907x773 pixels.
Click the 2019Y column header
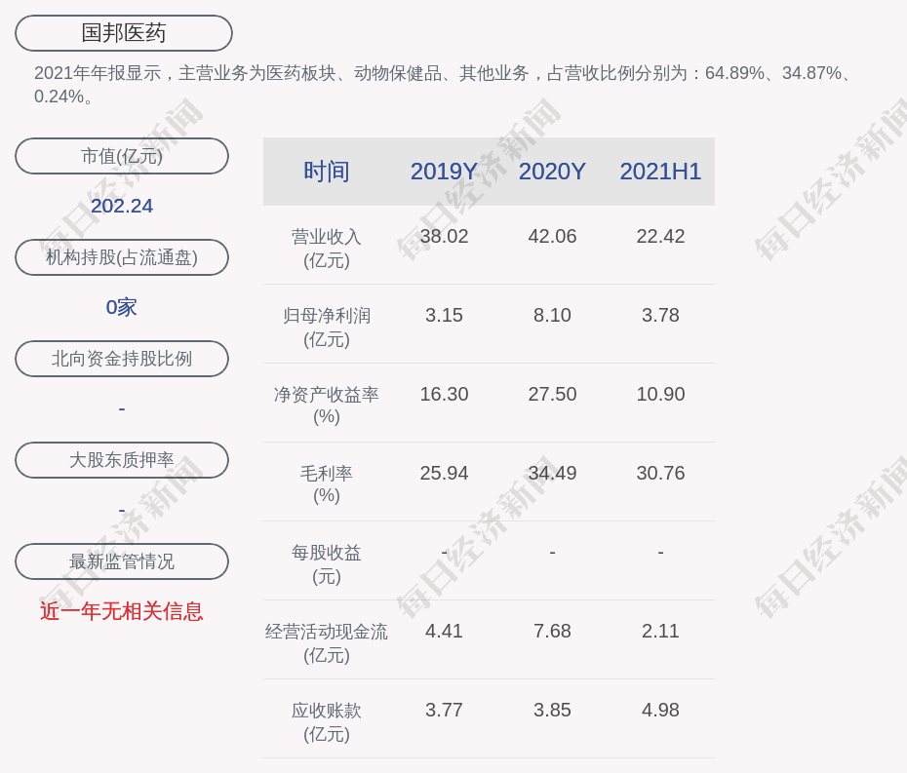coord(444,172)
